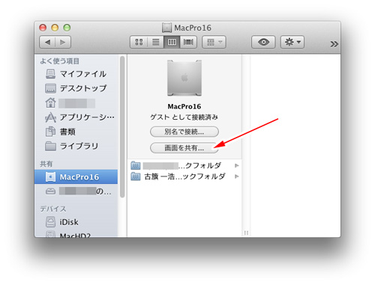375x285 pixels.
Task: Show more toolbar items with the chevron
Action: coord(334,44)
